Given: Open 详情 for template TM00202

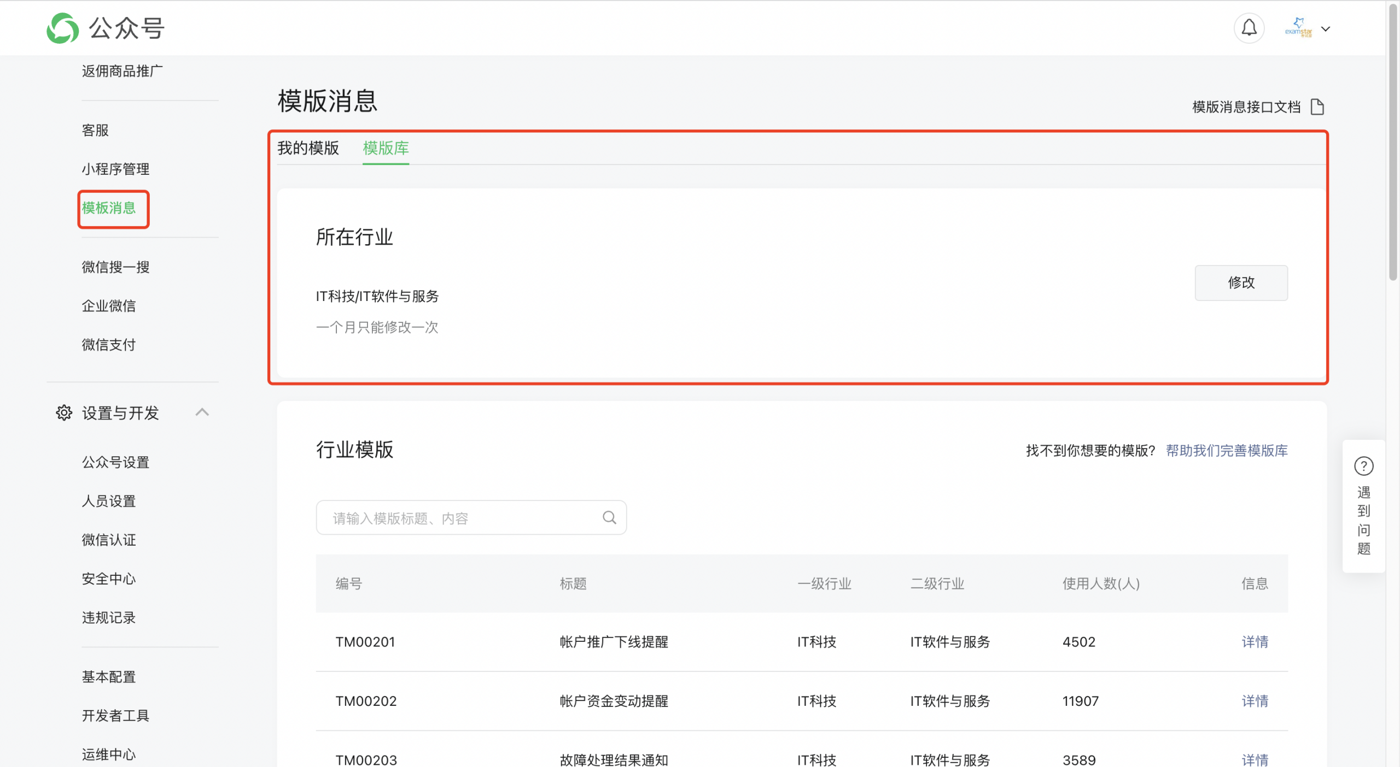Looking at the screenshot, I should 1255,701.
